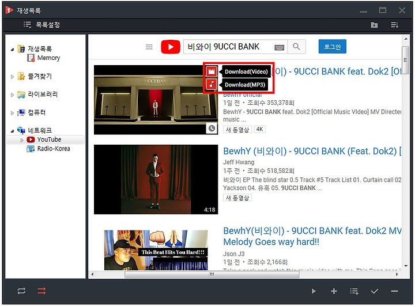Click the Download(Video) clapperboard icon

(x=212, y=71)
